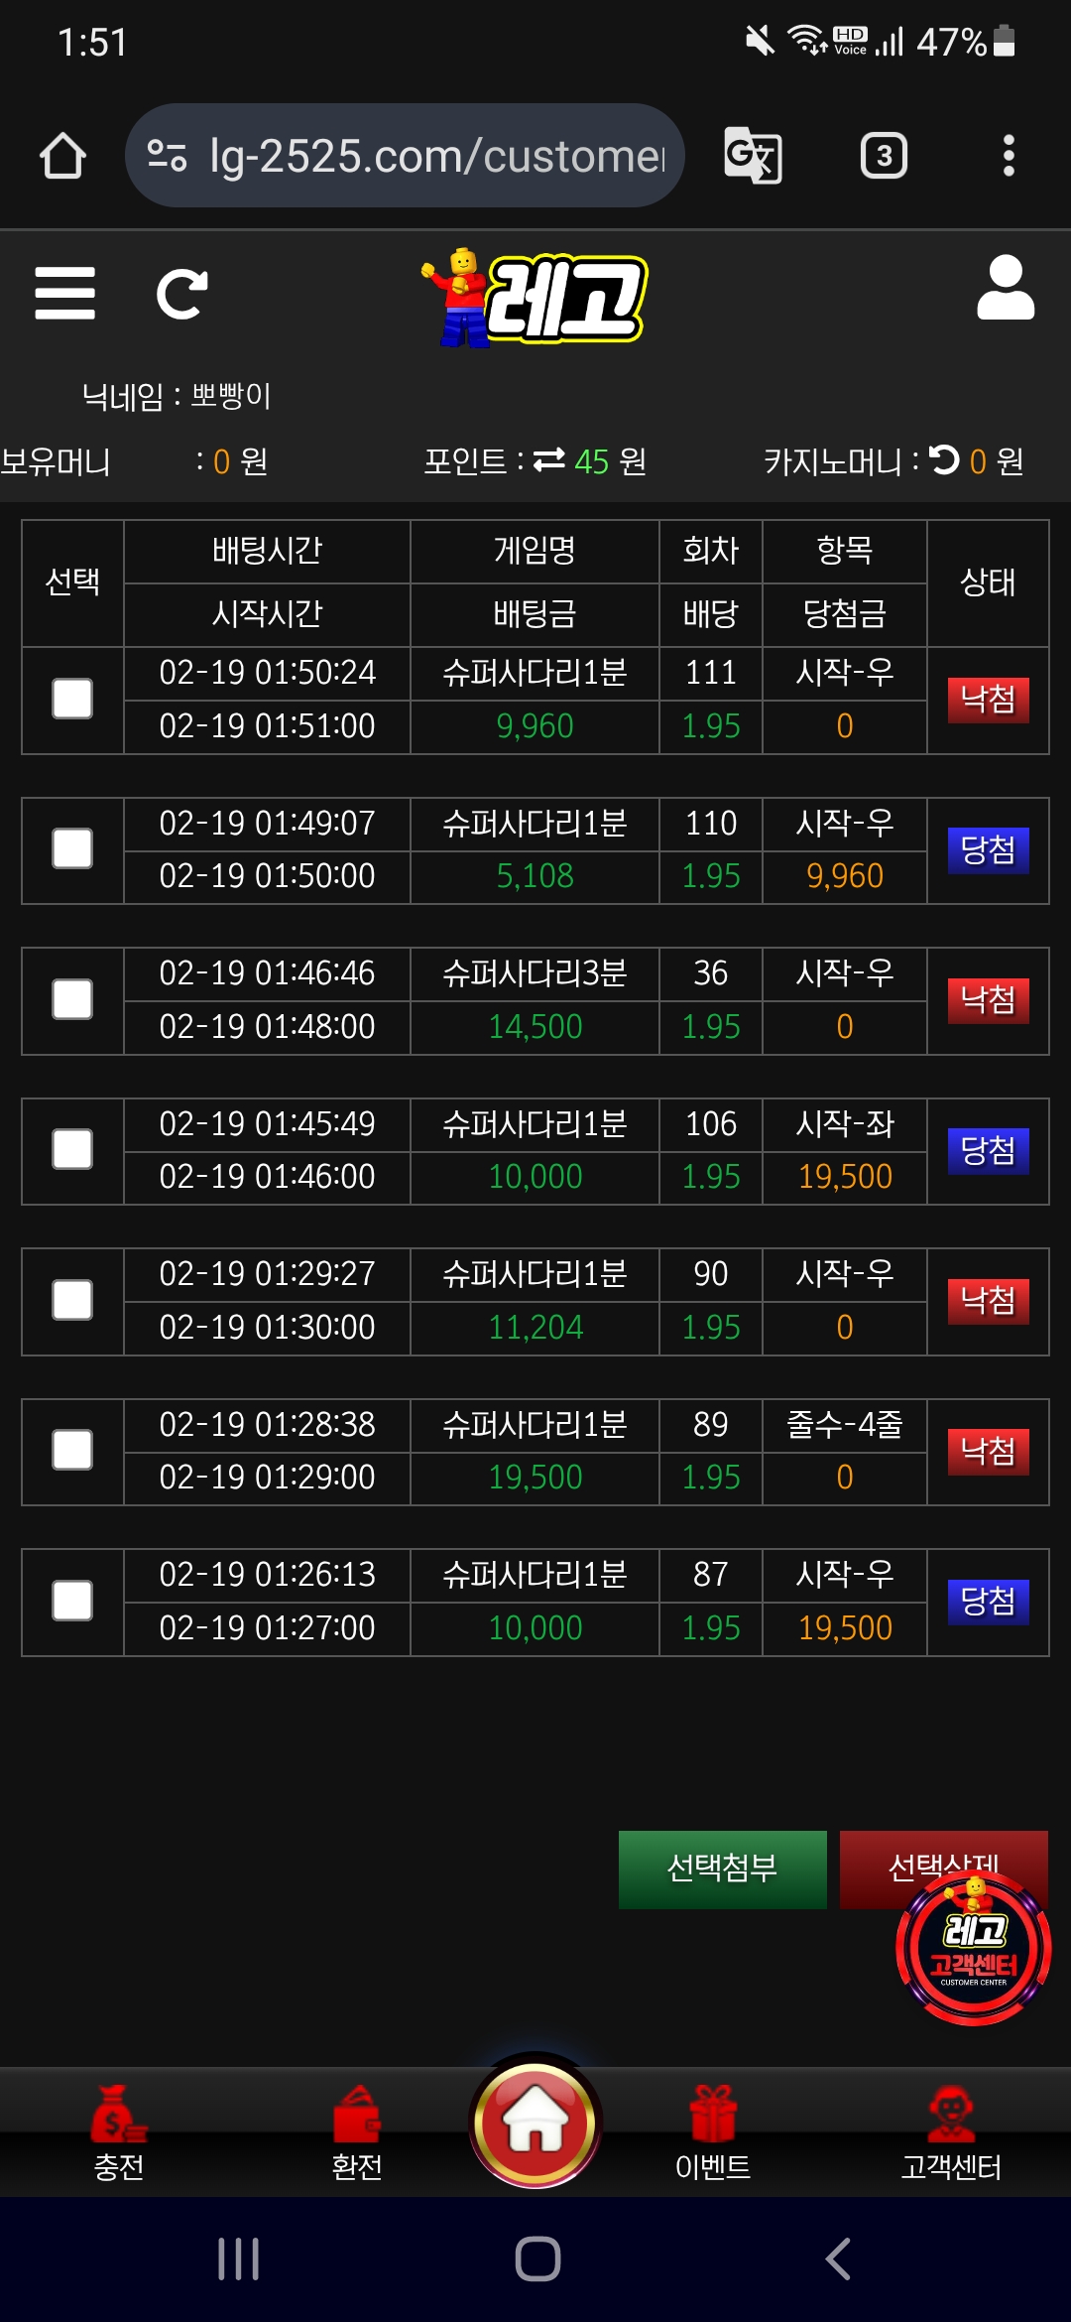Refresh casino money with circular arrow
Screen dimensions: 1071x2322
pyautogui.click(x=944, y=459)
